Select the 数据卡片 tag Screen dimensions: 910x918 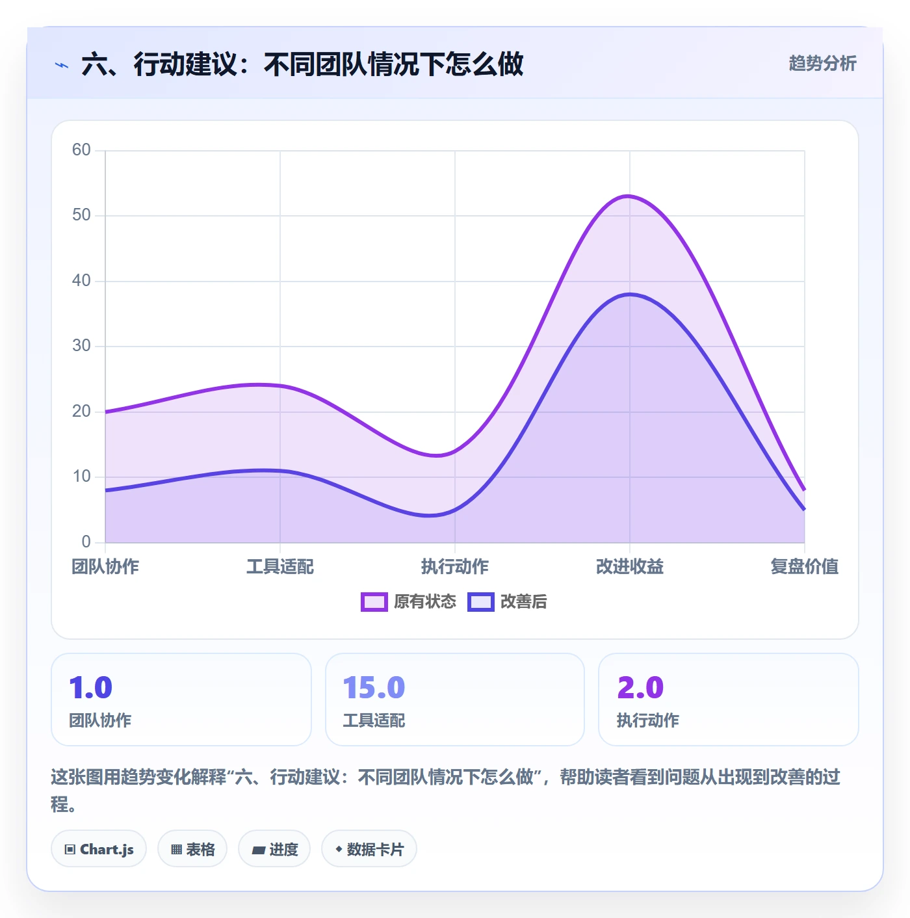369,849
